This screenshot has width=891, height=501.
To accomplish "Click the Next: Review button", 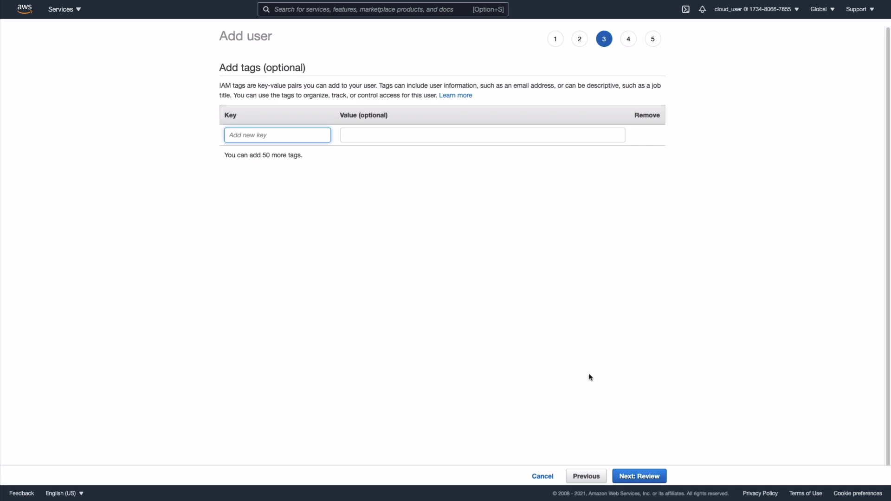I will (639, 476).
